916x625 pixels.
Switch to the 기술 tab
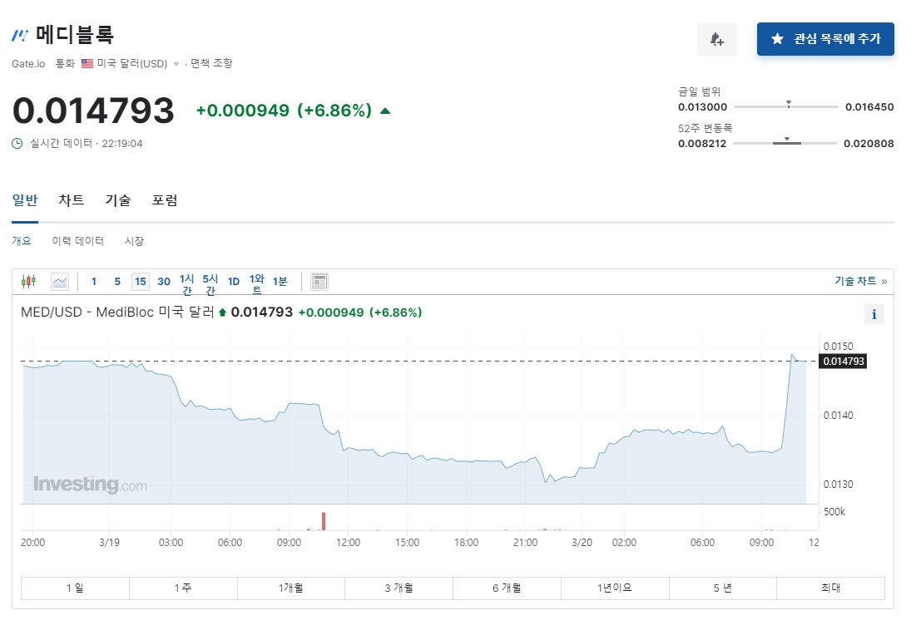pyautogui.click(x=118, y=200)
